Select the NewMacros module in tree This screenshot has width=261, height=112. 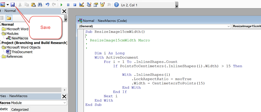pyautogui.click(x=20, y=38)
